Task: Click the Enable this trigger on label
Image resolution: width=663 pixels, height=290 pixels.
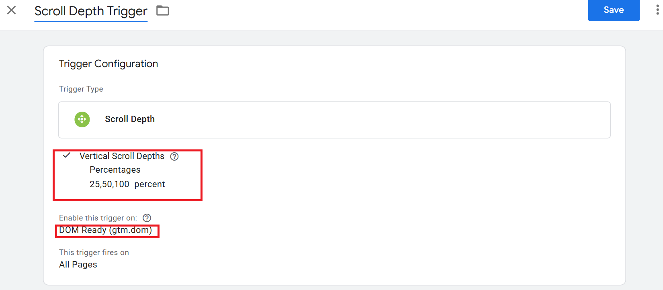Action: 98,218
